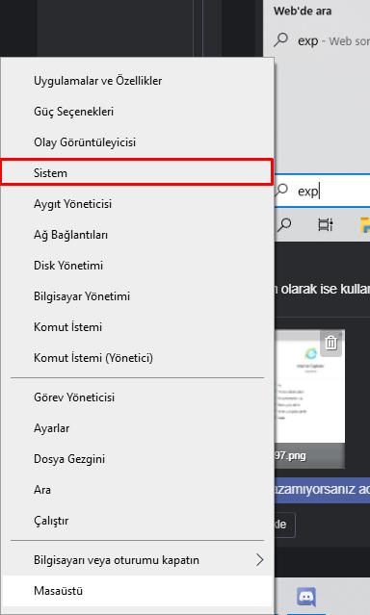The height and width of the screenshot is (615, 370).
Task: Open the yellow File Explorer taskbar icon
Action: (x=365, y=225)
